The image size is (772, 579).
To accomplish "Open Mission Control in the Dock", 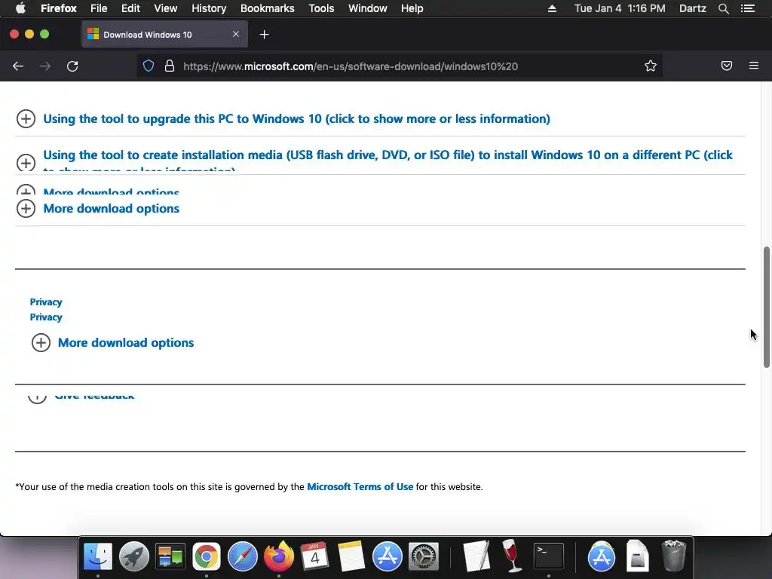I will (x=170, y=556).
